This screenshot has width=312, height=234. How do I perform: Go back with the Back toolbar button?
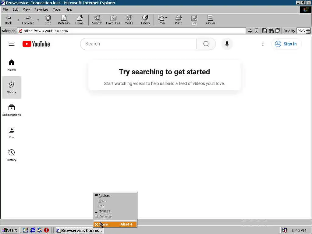[x=8, y=20]
